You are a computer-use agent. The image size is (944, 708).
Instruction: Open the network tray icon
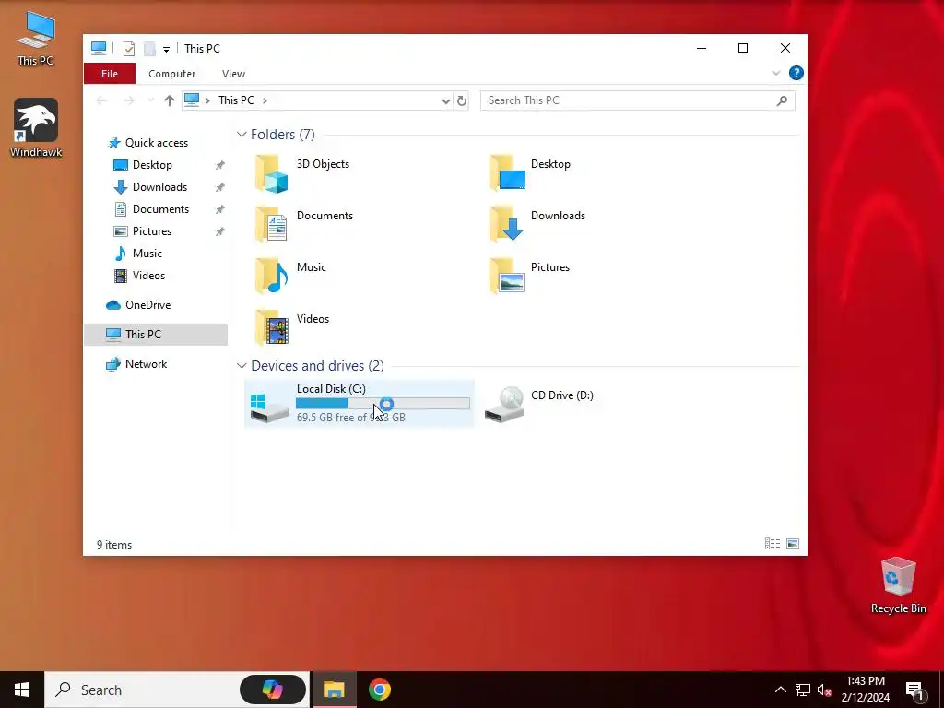click(x=803, y=690)
